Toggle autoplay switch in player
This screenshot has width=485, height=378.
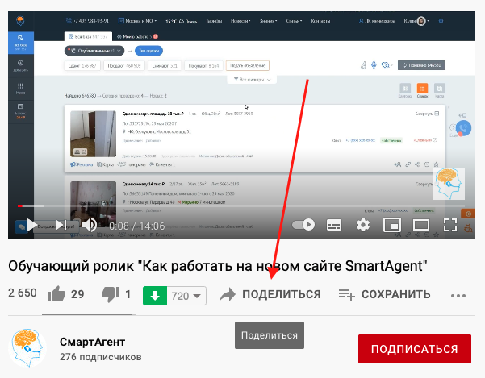303,225
